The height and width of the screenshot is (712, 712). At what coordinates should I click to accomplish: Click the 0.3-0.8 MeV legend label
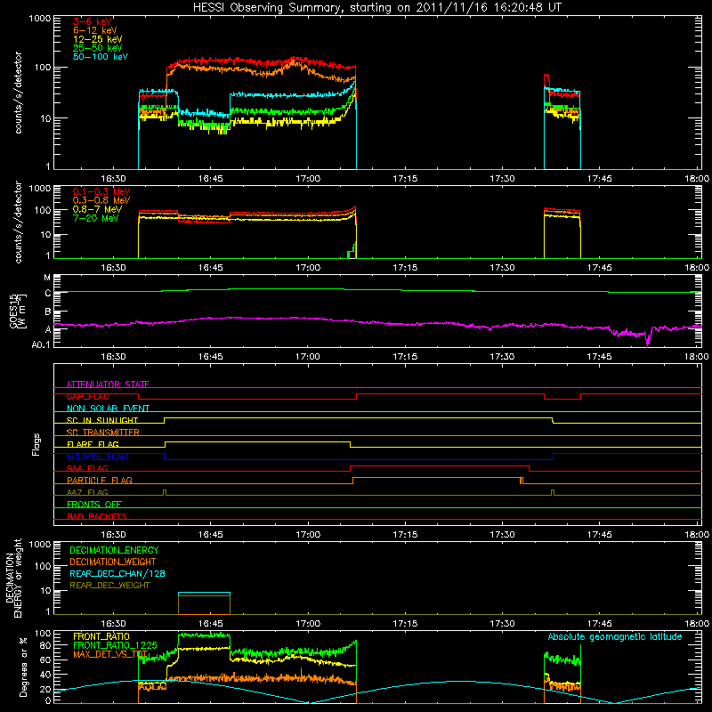pyautogui.click(x=101, y=200)
